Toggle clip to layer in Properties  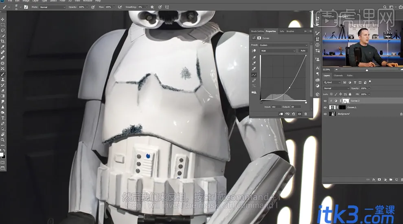click(281, 114)
